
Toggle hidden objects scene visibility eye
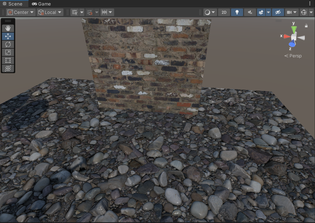point(278,12)
